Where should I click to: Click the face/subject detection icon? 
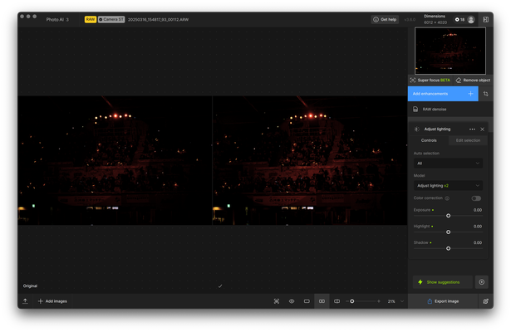pyautogui.click(x=277, y=301)
